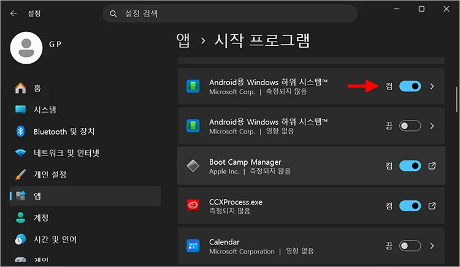460x267 pixels.
Task: Click the 계정 person icon
Action: click(20, 217)
